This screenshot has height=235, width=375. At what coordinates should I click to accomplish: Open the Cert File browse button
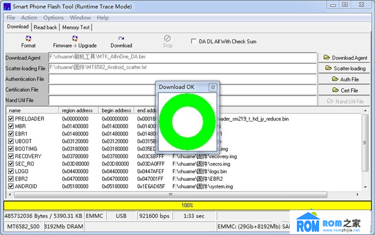click(346, 90)
